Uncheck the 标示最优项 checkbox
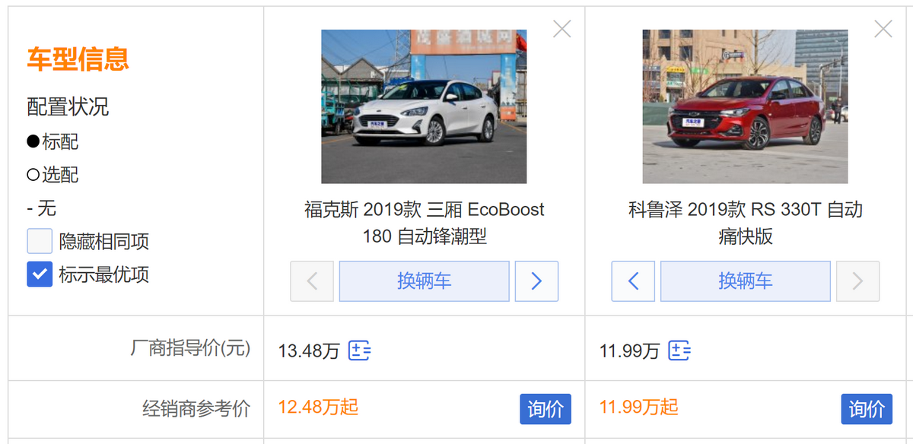Screen dimensions: 913x444 [x=40, y=274]
